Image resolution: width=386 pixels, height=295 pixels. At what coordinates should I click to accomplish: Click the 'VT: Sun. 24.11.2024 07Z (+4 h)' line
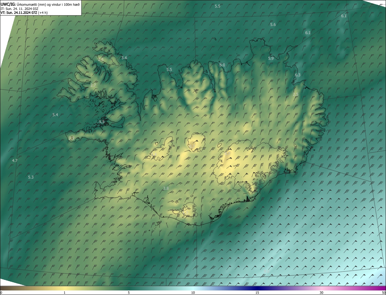tap(24, 12)
